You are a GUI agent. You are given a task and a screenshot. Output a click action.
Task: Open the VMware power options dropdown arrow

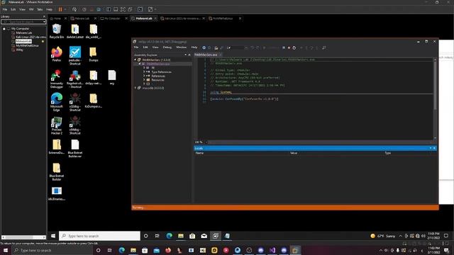pyautogui.click(x=65, y=9)
